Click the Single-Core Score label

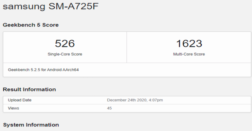[65, 54]
